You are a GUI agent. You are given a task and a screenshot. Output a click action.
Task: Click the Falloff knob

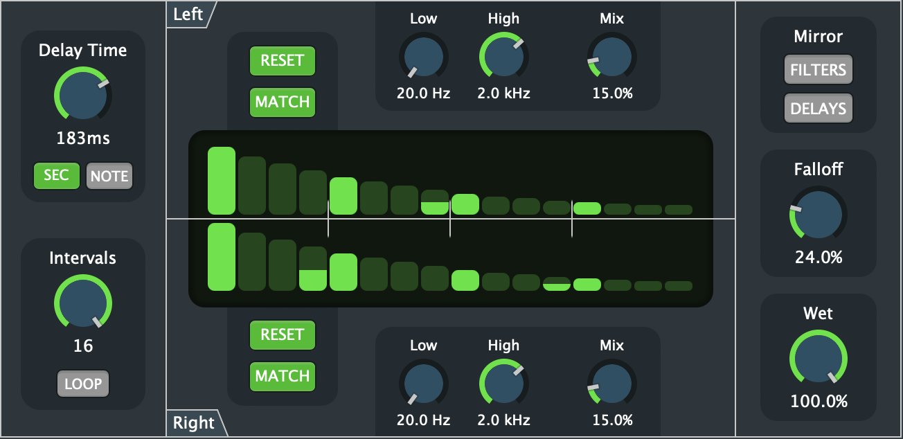[x=819, y=213]
